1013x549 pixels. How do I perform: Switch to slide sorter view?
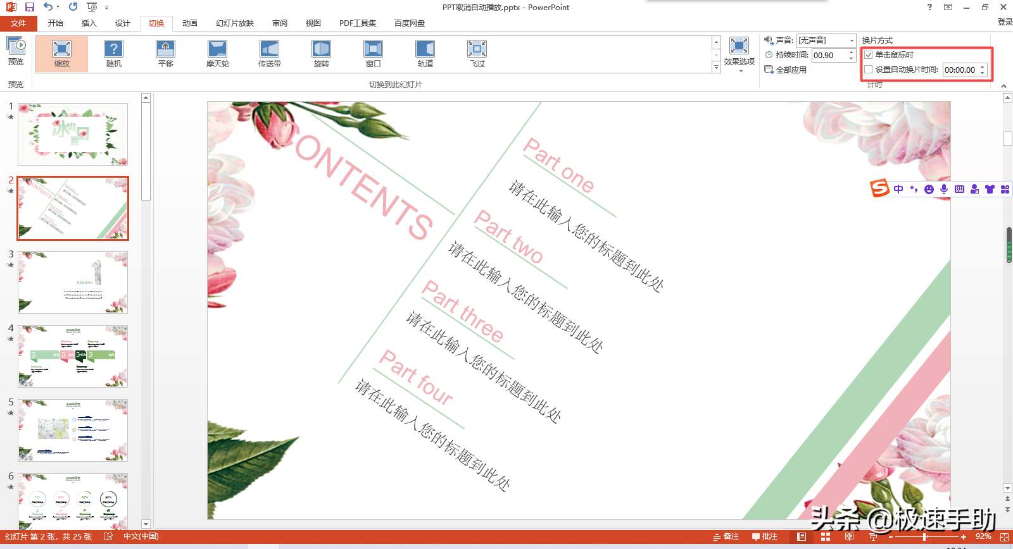(x=826, y=536)
